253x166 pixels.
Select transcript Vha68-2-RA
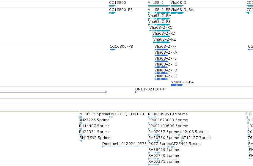pyautogui.click(x=159, y=19)
